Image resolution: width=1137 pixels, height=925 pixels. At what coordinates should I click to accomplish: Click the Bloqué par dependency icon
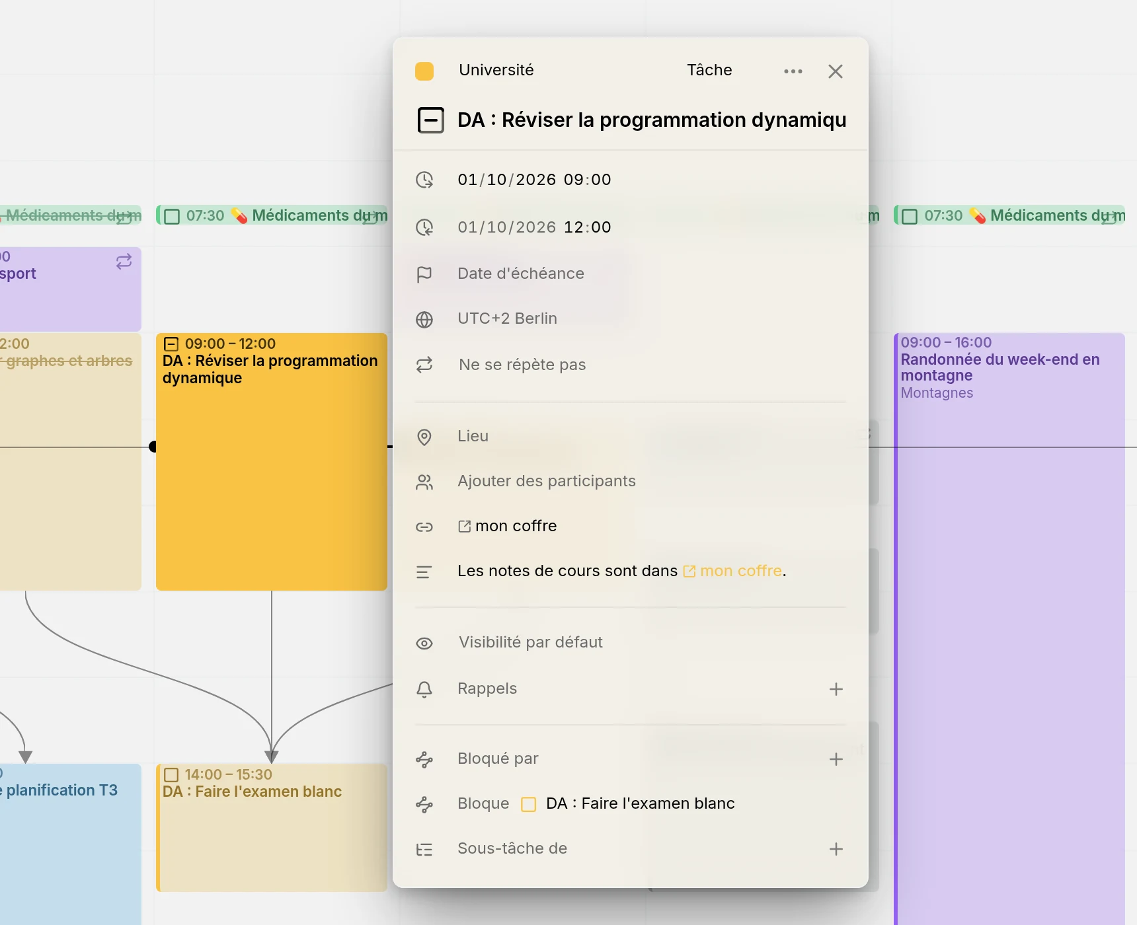point(424,760)
